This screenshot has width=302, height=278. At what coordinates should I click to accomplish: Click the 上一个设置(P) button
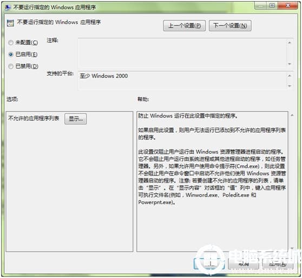(x=185, y=25)
